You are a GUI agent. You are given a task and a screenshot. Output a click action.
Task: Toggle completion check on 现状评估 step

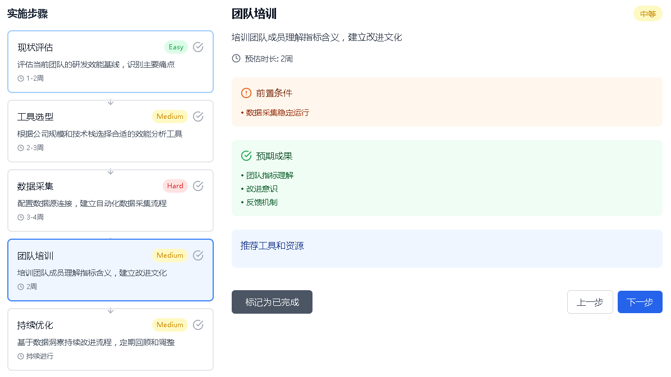tap(198, 47)
